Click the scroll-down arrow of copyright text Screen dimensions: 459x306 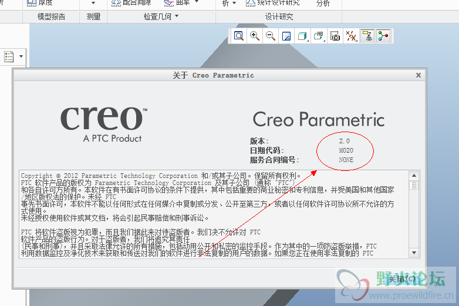(x=414, y=253)
